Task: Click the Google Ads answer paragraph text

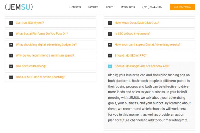Action: tap(149, 97)
